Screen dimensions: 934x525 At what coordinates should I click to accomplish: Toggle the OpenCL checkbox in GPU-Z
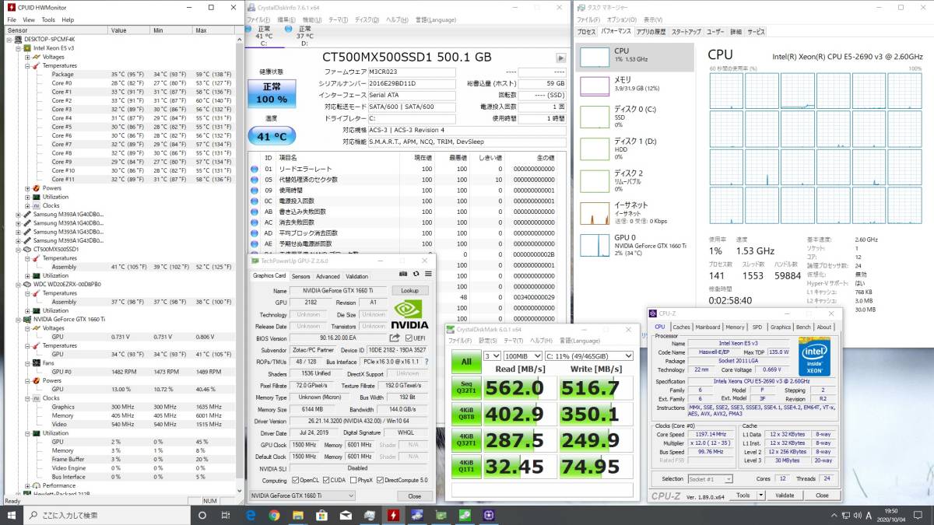[x=294, y=480]
